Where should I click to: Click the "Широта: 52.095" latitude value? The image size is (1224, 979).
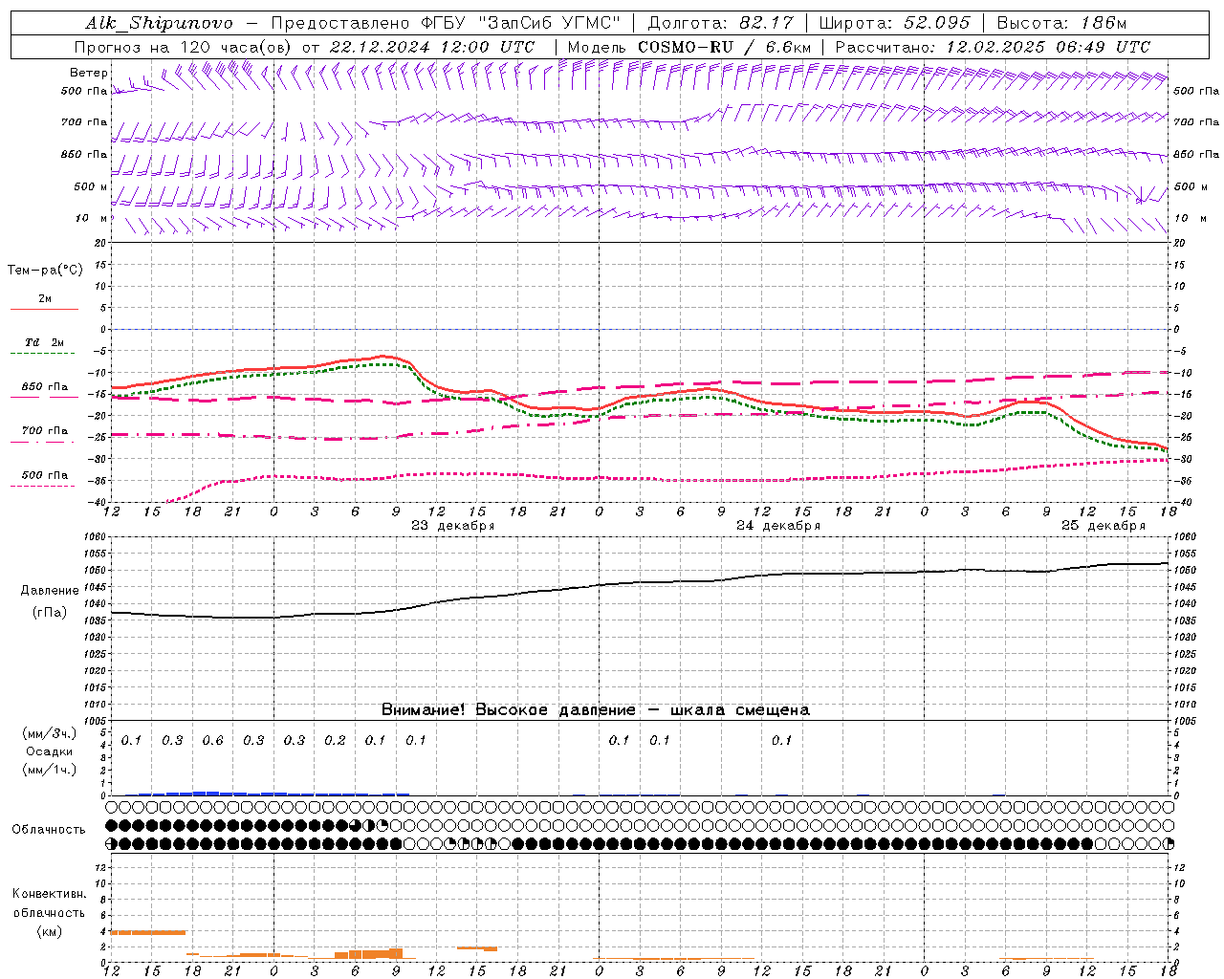pos(895,23)
